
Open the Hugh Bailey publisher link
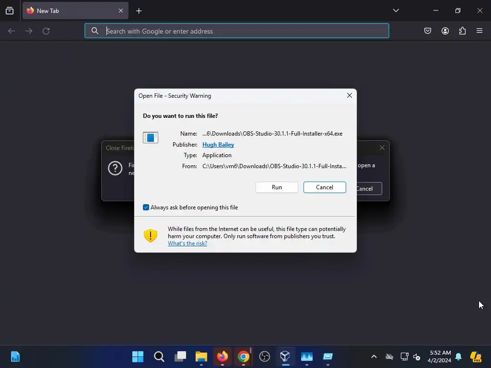[x=218, y=145]
